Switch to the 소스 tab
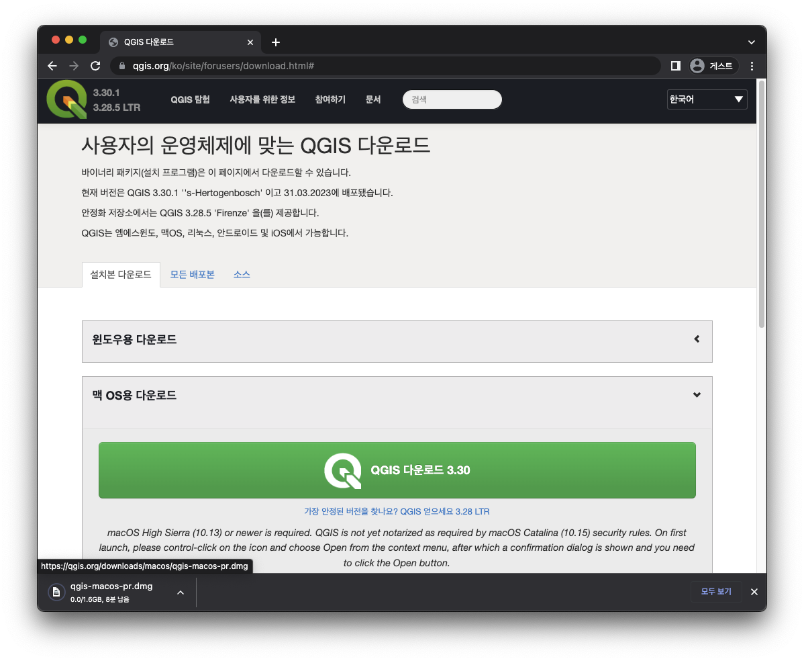804x661 pixels. pos(242,275)
